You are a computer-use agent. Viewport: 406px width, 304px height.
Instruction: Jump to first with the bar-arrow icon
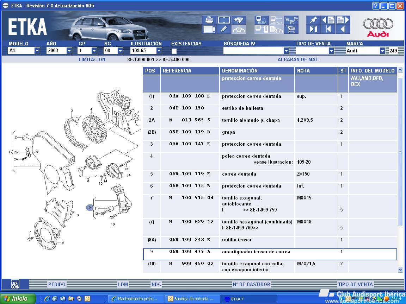(328, 29)
